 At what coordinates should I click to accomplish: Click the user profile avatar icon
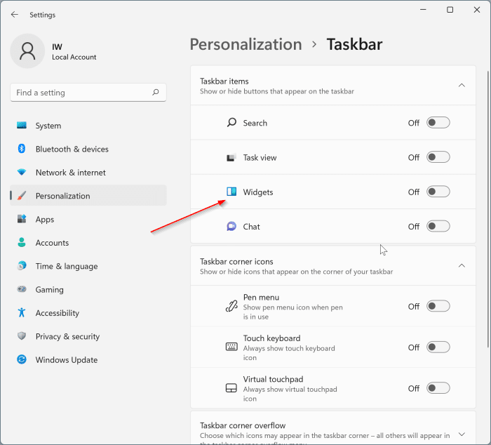coord(27,51)
